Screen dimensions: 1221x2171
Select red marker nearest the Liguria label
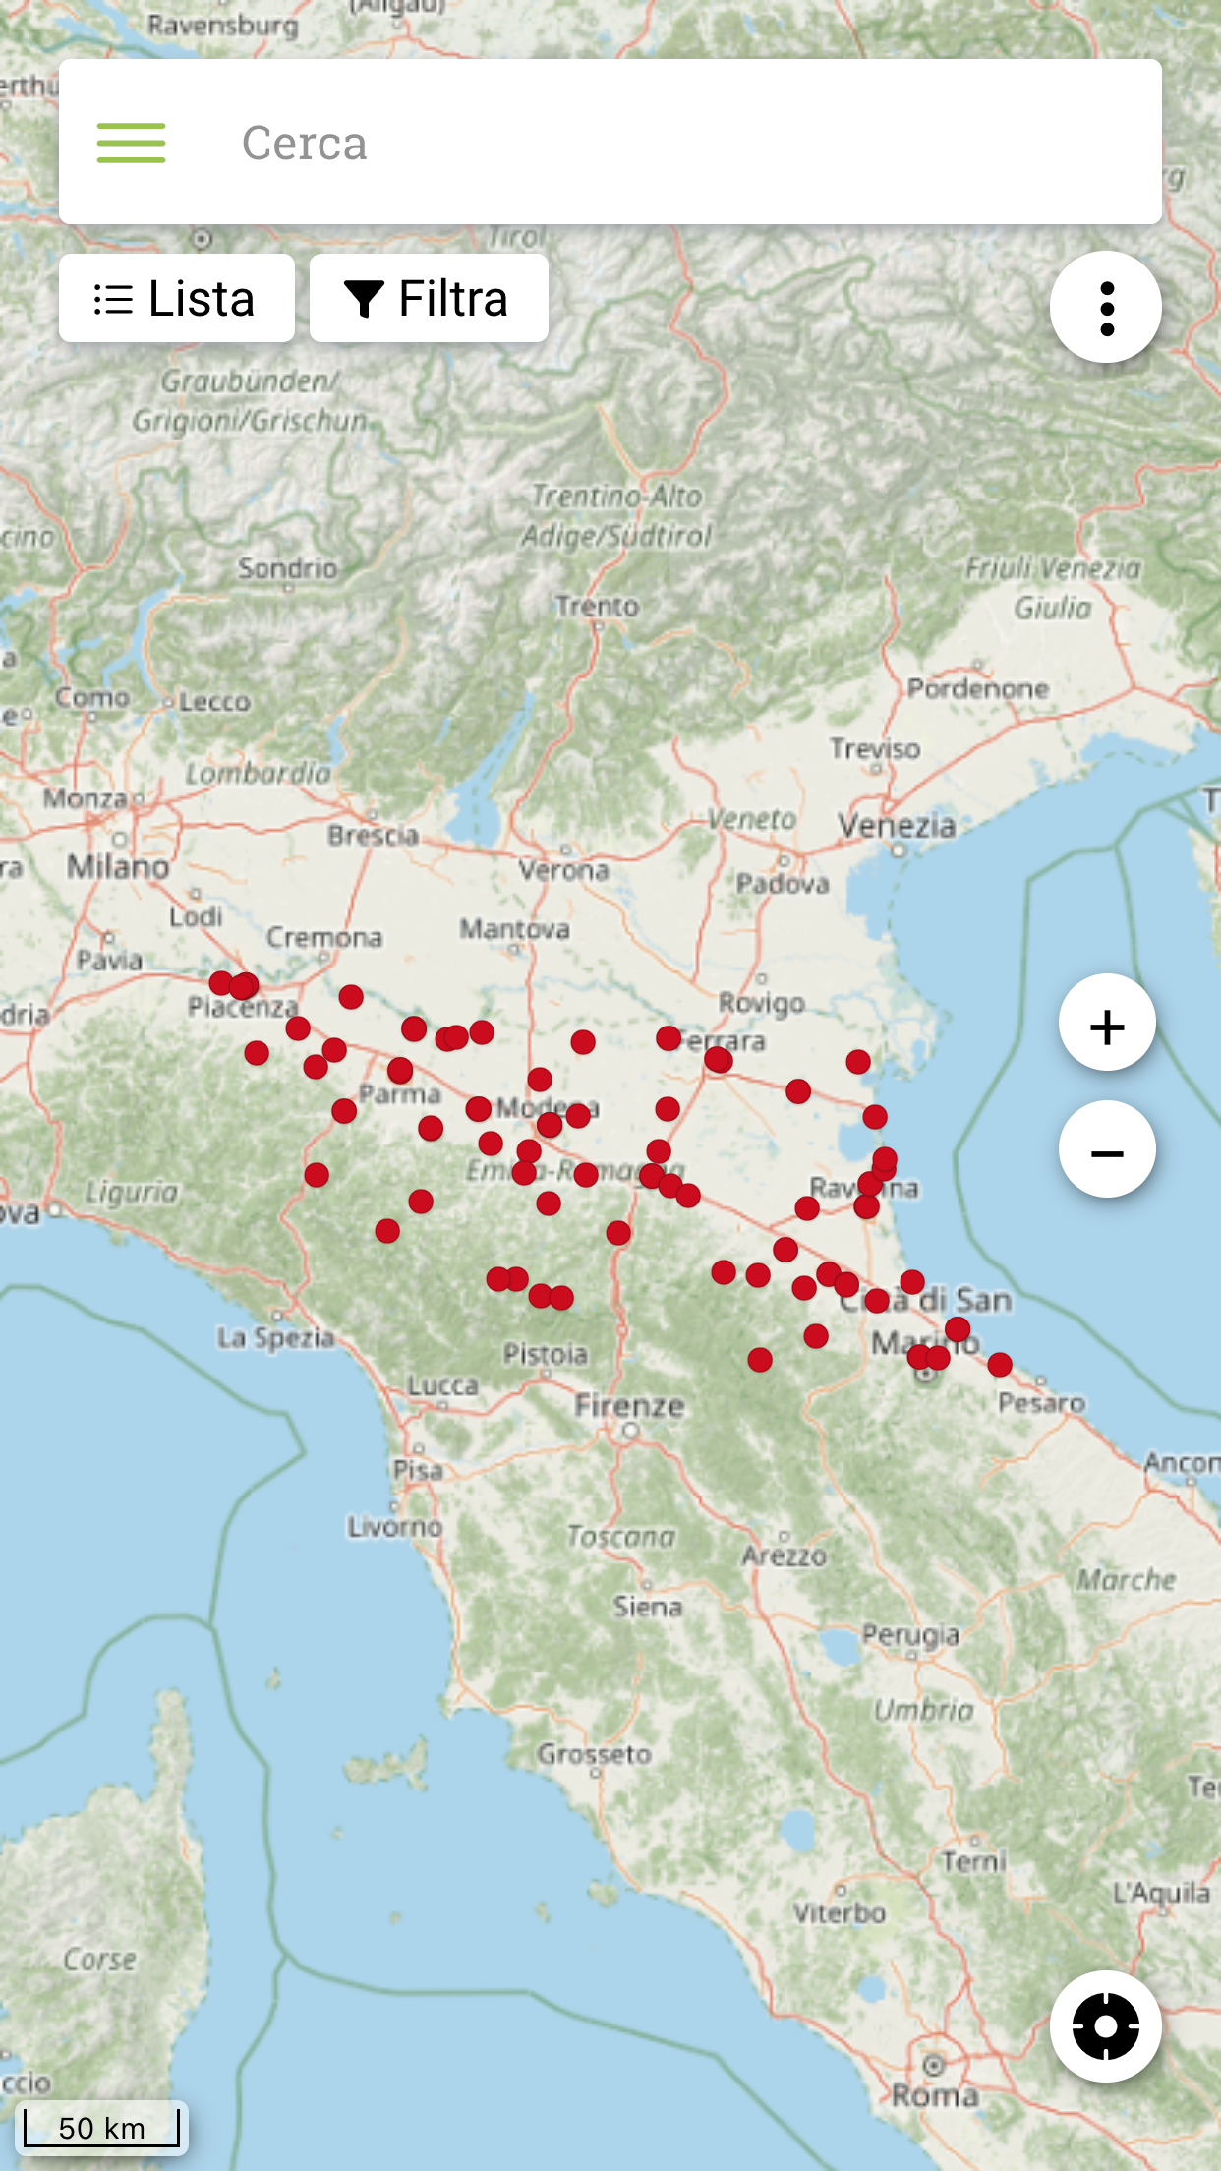pos(317,1175)
